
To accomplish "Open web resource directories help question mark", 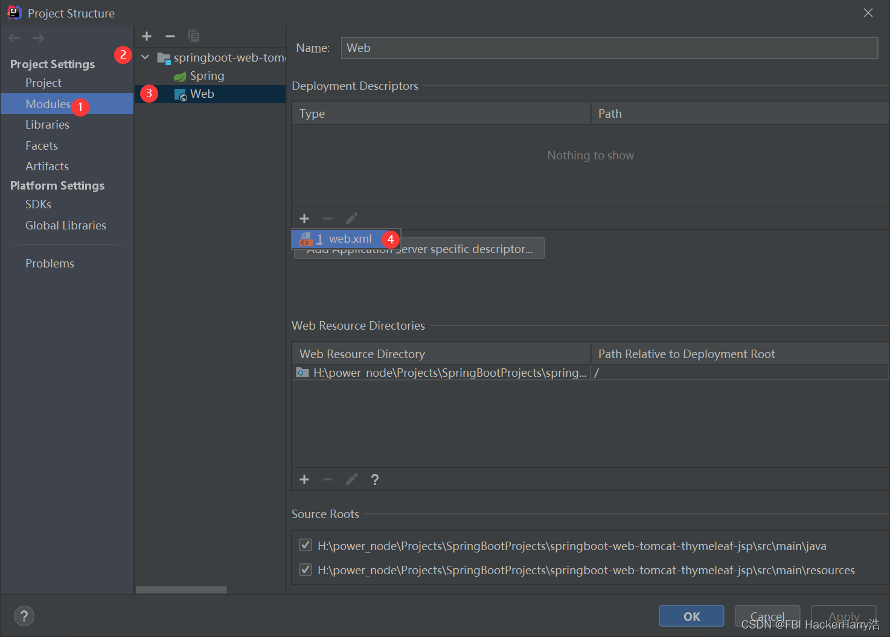I will point(375,479).
